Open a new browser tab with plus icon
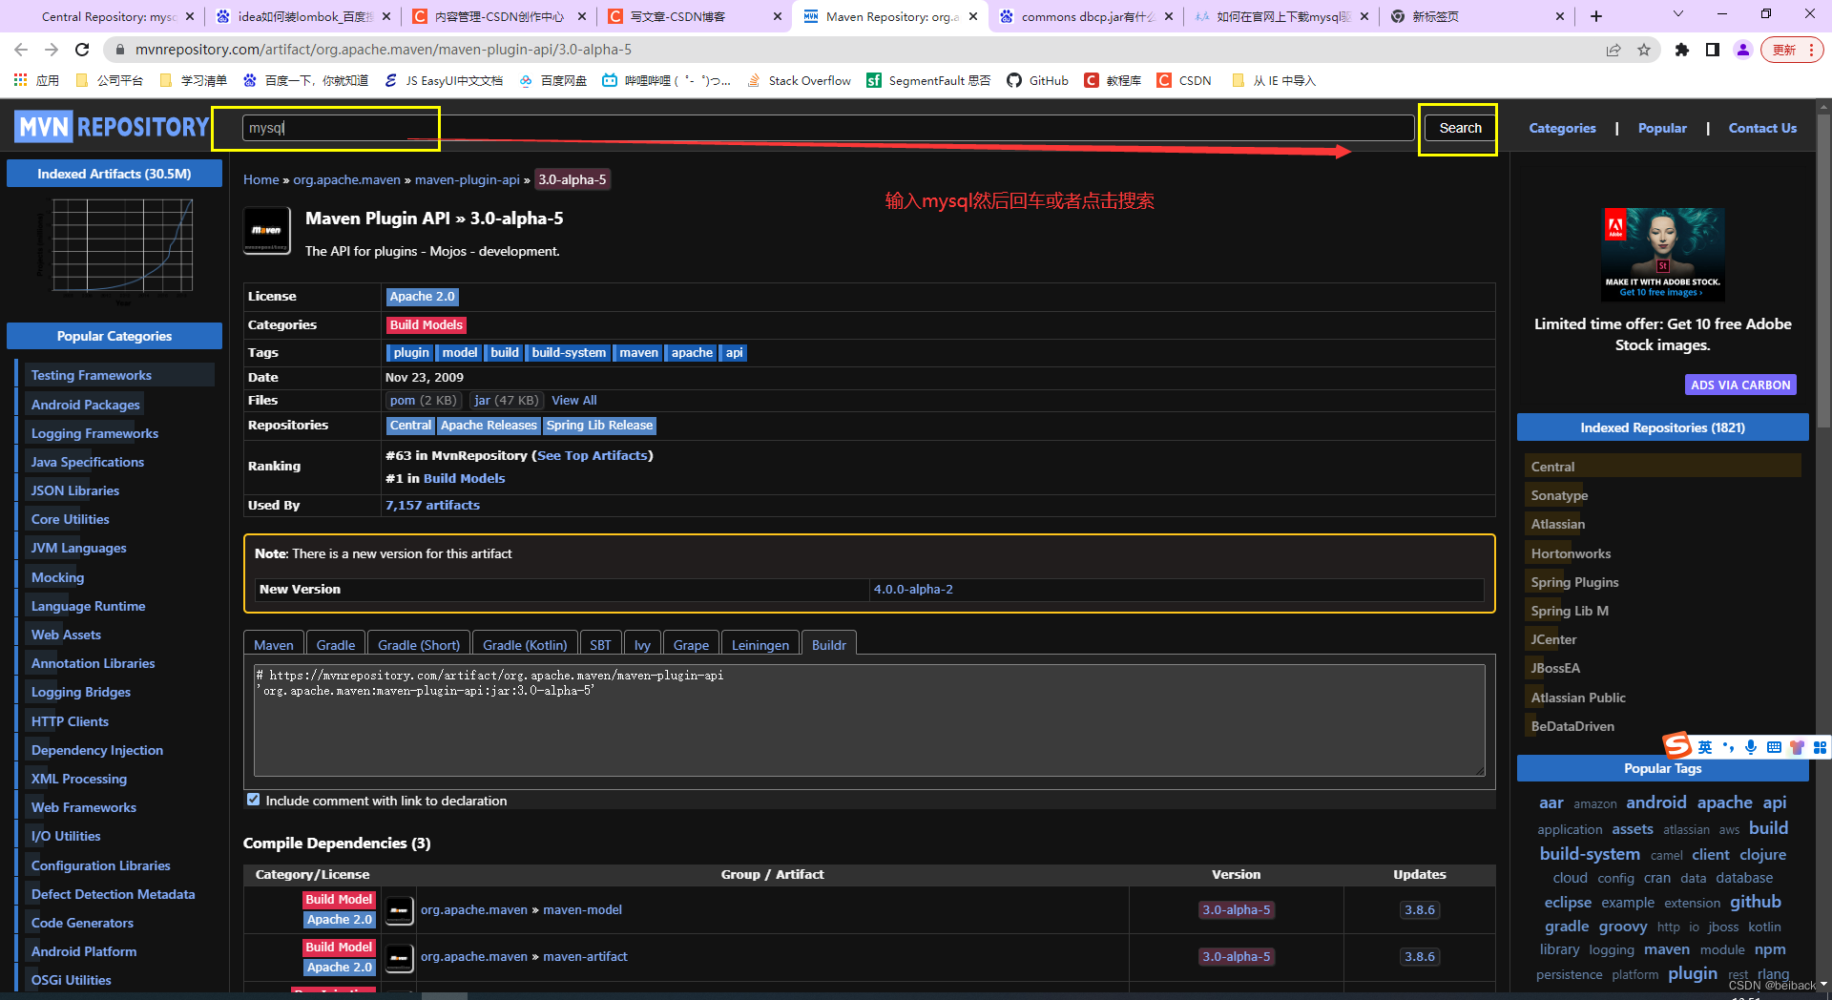Viewport: 1832px width, 1000px height. 1596,16
